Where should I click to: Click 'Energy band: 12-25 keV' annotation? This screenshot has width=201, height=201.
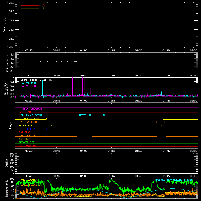(x=36, y=80)
